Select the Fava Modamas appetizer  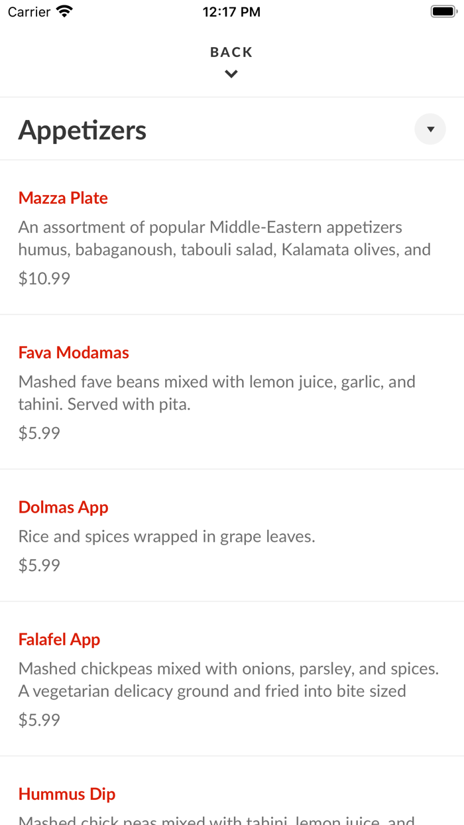(x=74, y=352)
